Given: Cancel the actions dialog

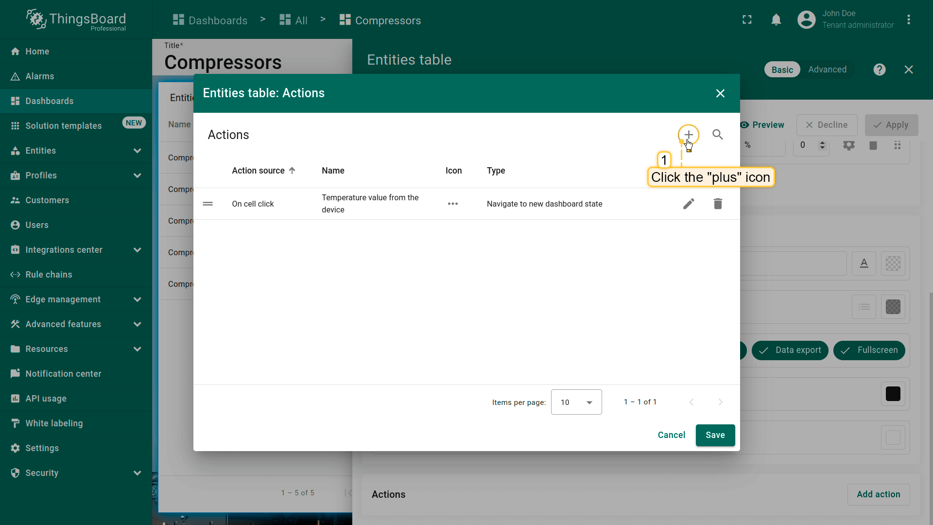Looking at the screenshot, I should click(671, 435).
